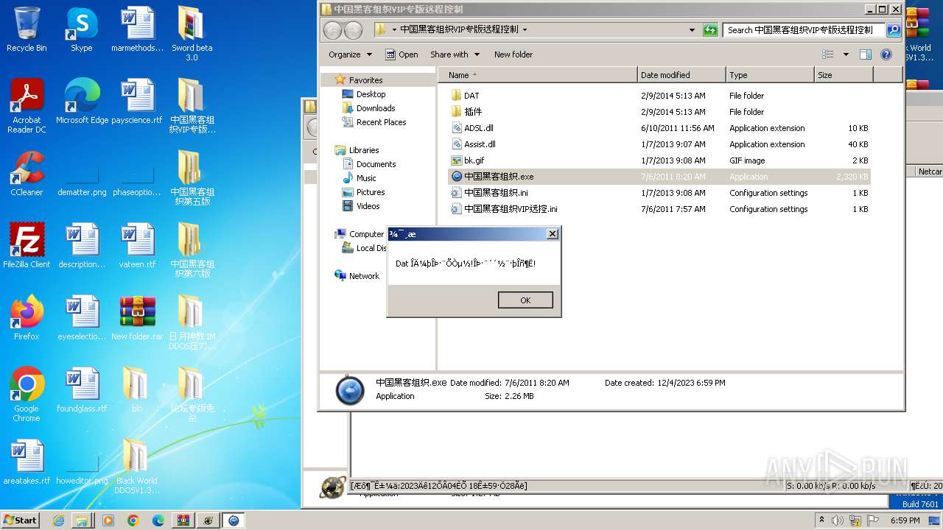Viewport: 943px width, 530px height.
Task: Launch Google Chrome desktop shortcut
Action: pyautogui.click(x=27, y=395)
